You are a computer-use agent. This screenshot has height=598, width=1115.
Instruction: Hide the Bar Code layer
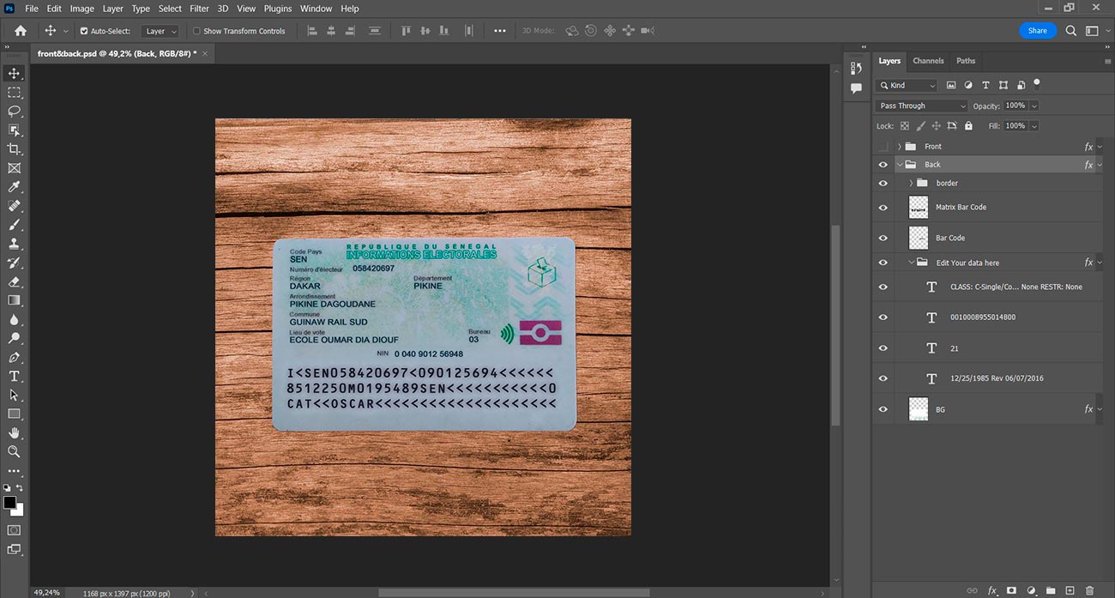883,238
